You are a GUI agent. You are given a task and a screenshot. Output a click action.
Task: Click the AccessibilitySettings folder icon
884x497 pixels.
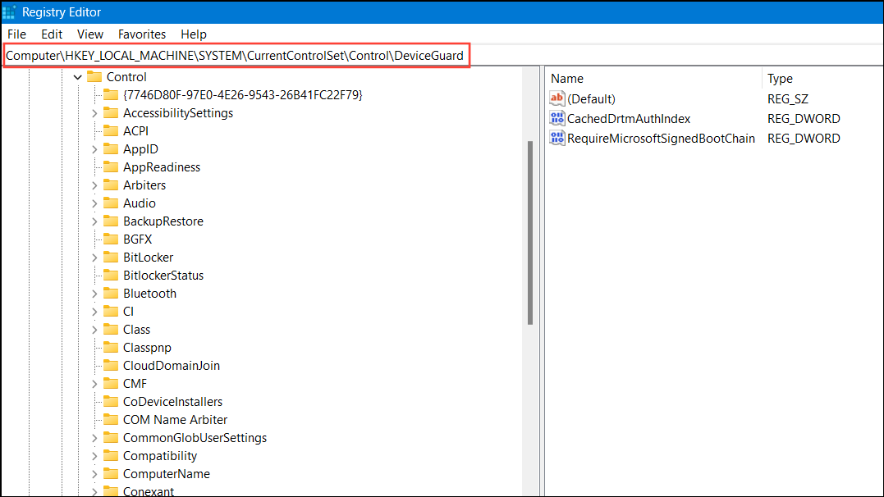point(111,112)
